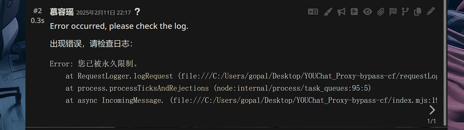Edit the message with the pencil icon

(x=431, y=11)
